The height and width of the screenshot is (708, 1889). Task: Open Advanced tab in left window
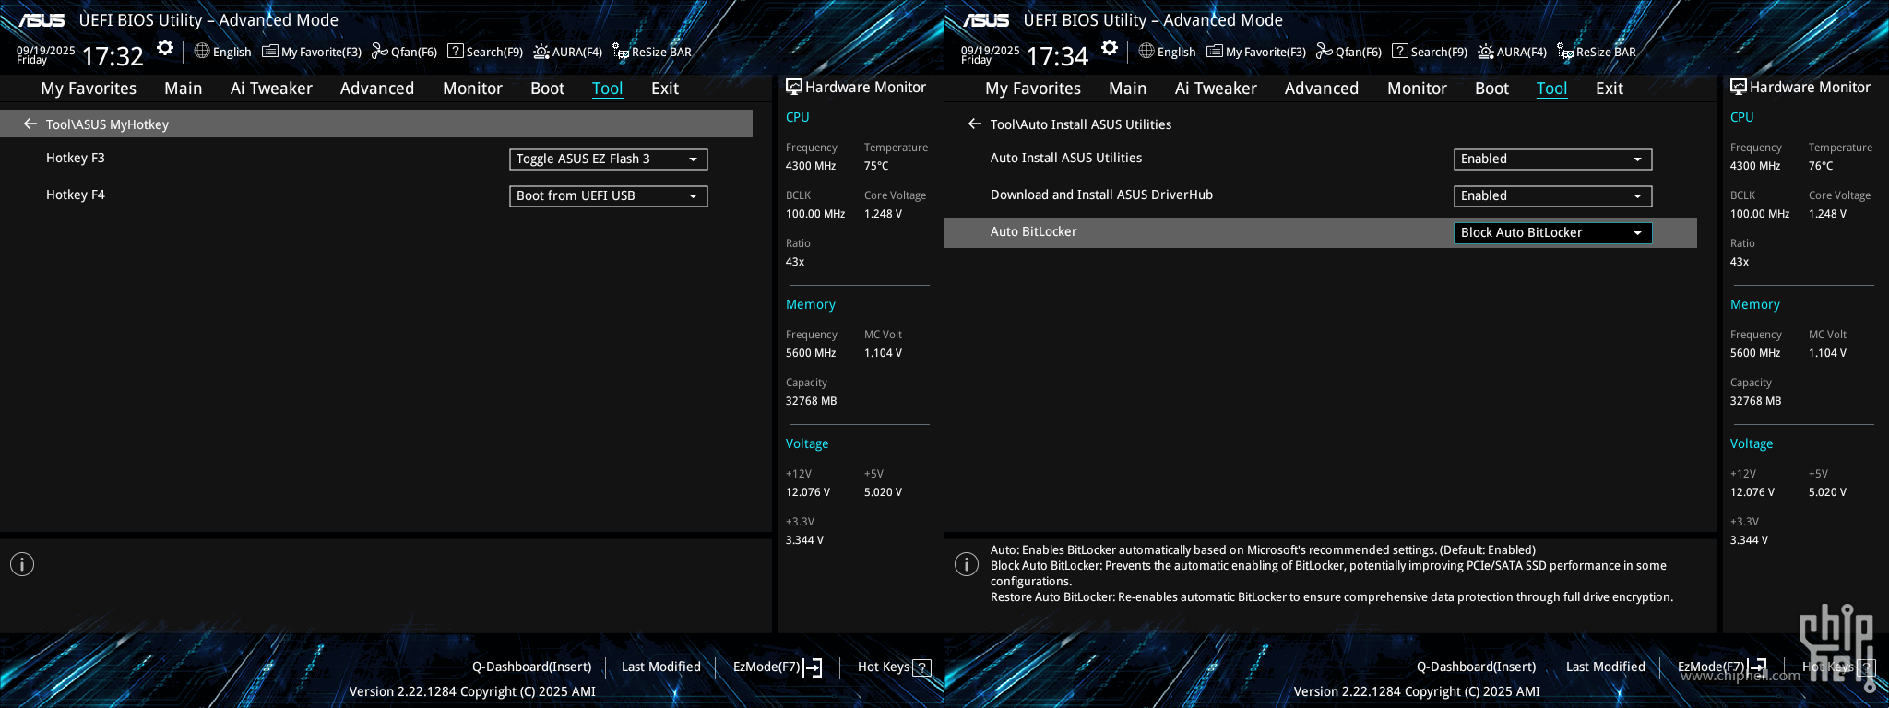click(x=377, y=88)
